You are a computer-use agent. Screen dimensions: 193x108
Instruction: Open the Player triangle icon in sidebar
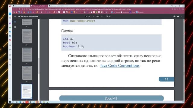[10, 49]
